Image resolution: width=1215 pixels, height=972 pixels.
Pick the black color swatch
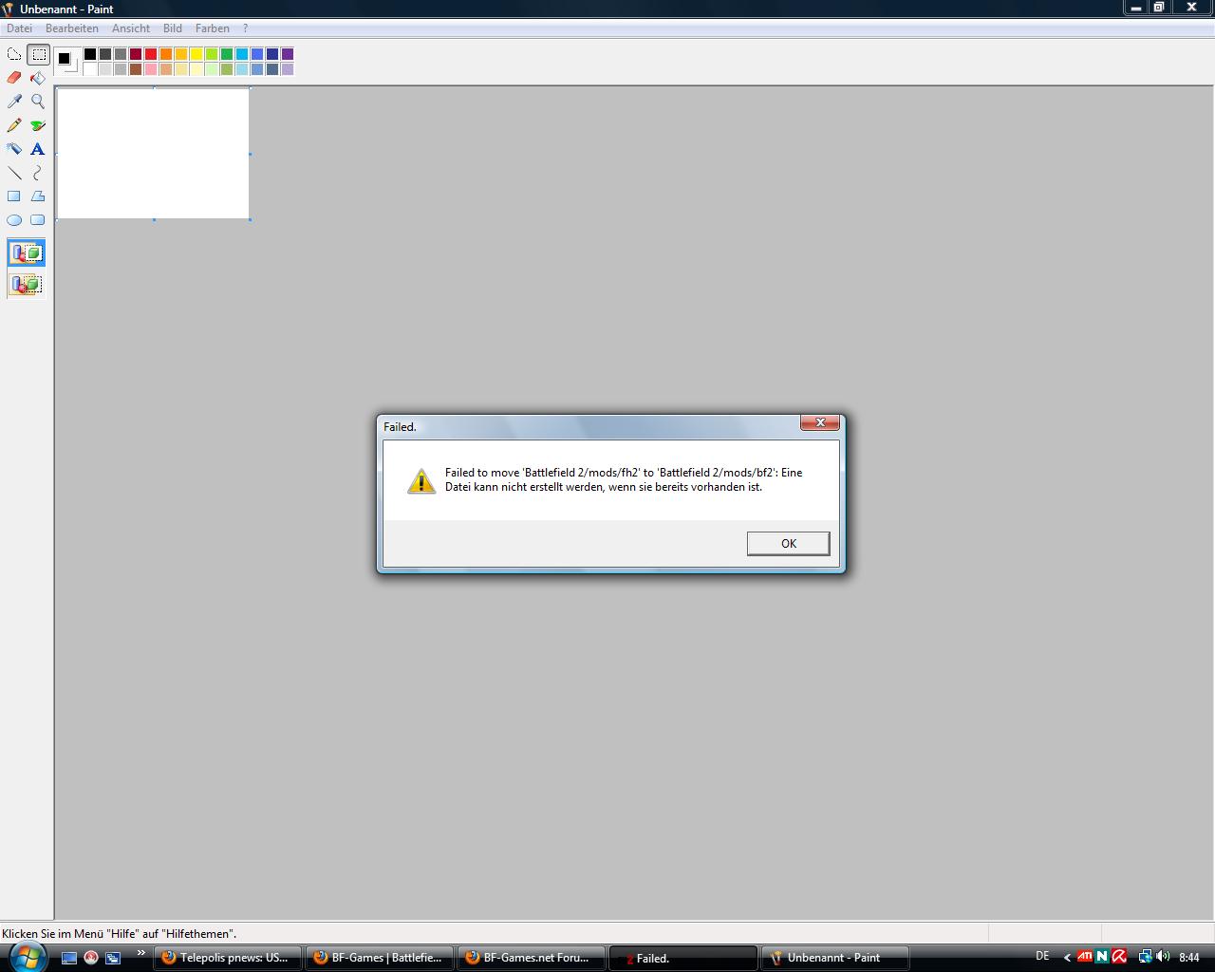(x=90, y=54)
